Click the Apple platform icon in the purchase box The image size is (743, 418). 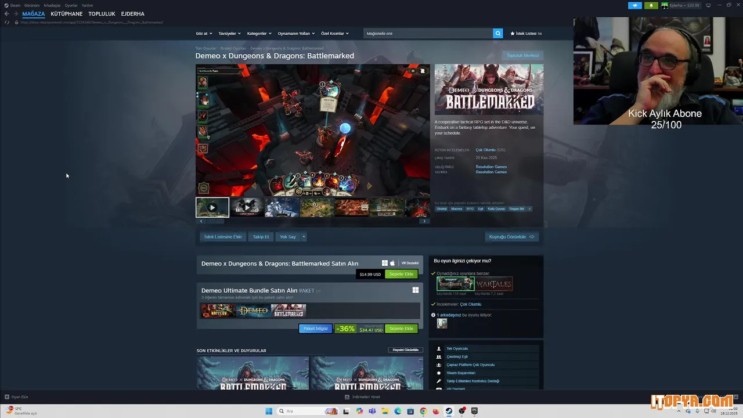(392, 263)
